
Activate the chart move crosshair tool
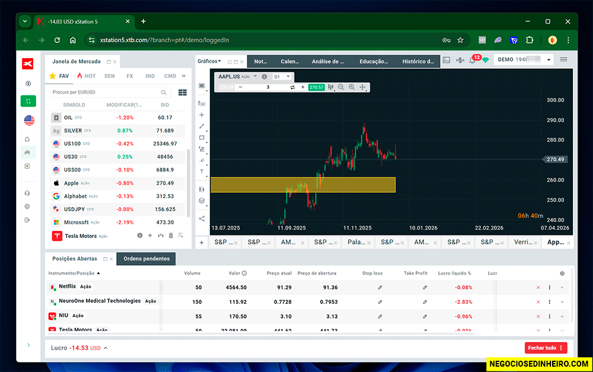[x=362, y=87]
